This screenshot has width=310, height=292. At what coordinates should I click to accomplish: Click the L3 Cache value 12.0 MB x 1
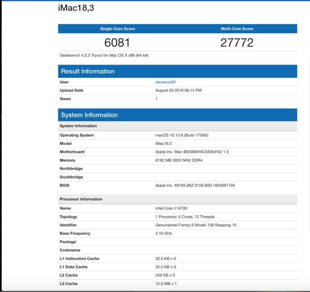tap(166, 284)
